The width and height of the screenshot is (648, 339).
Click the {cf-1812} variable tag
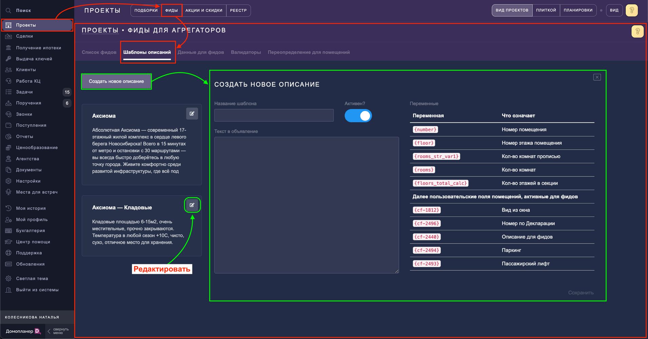427,210
